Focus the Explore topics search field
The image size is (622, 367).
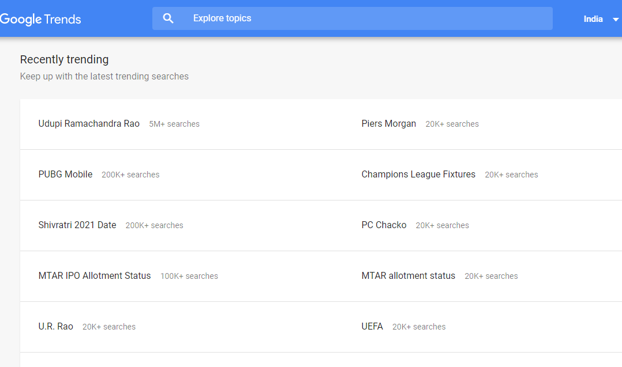click(x=352, y=18)
